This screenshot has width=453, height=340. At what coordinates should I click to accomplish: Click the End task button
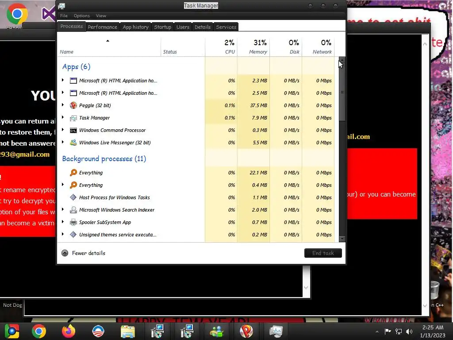click(323, 253)
